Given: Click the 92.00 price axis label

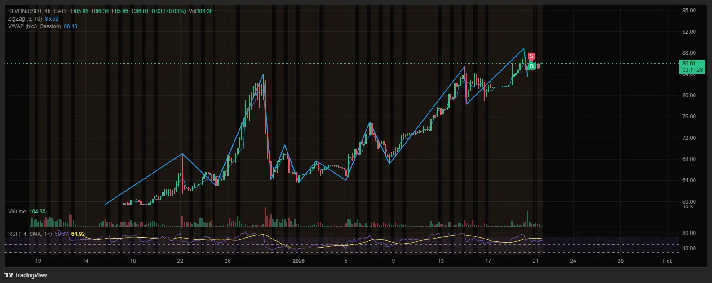Looking at the screenshot, I should [689, 32].
